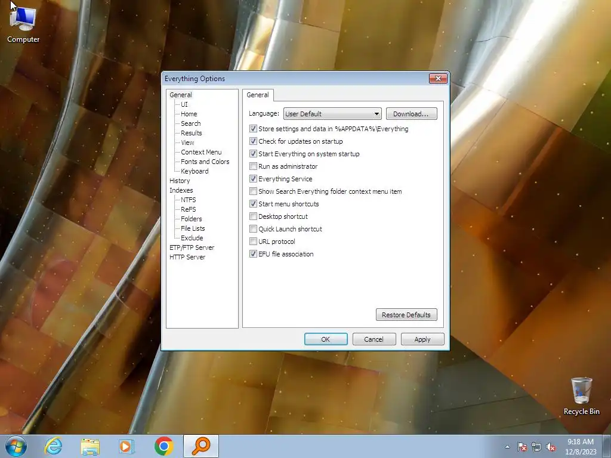Open the Computer desktop icon
This screenshot has width=611, height=458.
[x=23, y=24]
